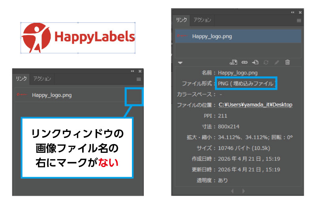The image size is (316, 204).
Task: Open the left Links panel hamburger menu
Action: tap(139, 79)
